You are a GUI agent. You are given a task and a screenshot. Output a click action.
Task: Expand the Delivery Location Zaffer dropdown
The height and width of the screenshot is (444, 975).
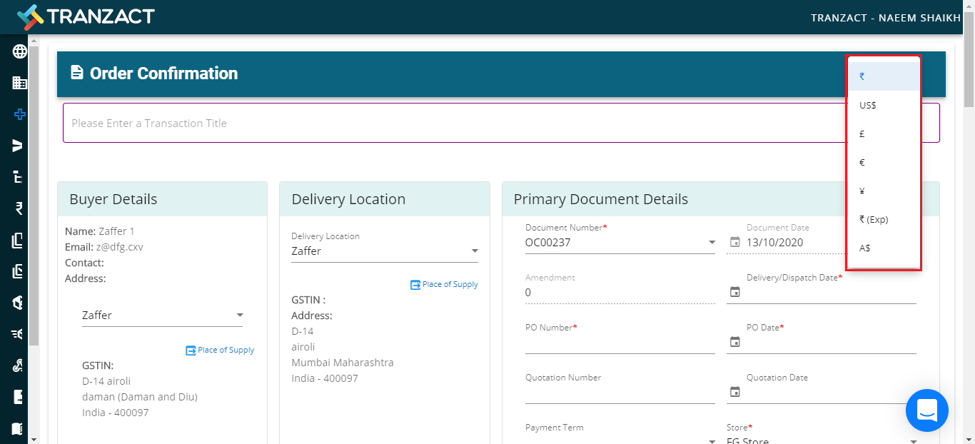[385, 251]
